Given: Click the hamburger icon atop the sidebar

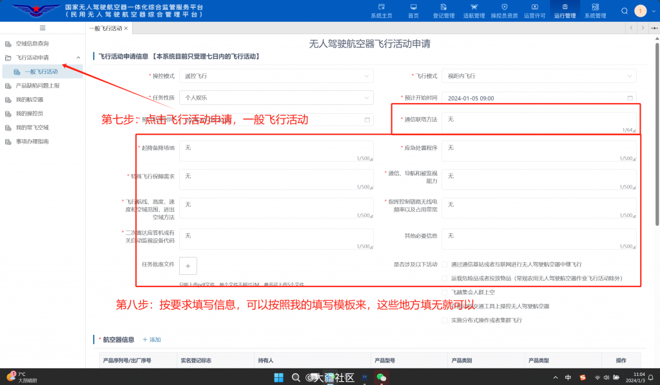Looking at the screenshot, I should point(42,28).
